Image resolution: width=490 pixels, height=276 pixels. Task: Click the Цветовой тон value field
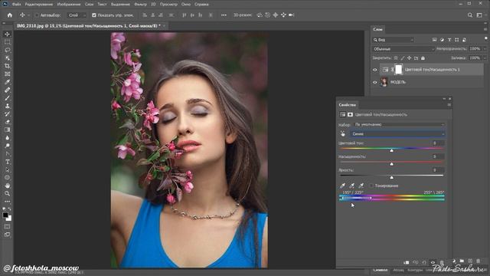point(438,143)
